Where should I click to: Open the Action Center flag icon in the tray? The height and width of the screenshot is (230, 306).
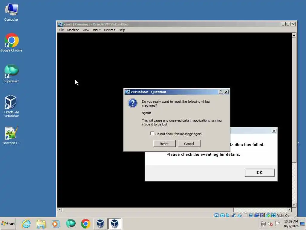(277, 223)
